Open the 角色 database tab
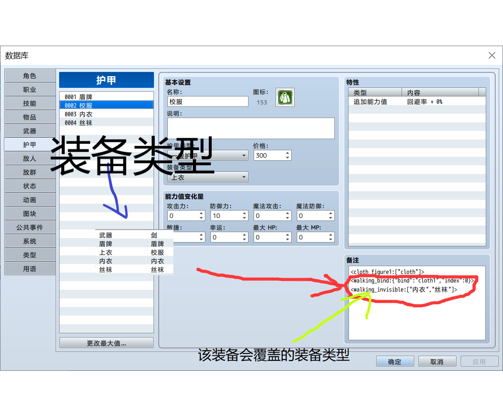Screen dimensions: 503x416 coord(30,76)
